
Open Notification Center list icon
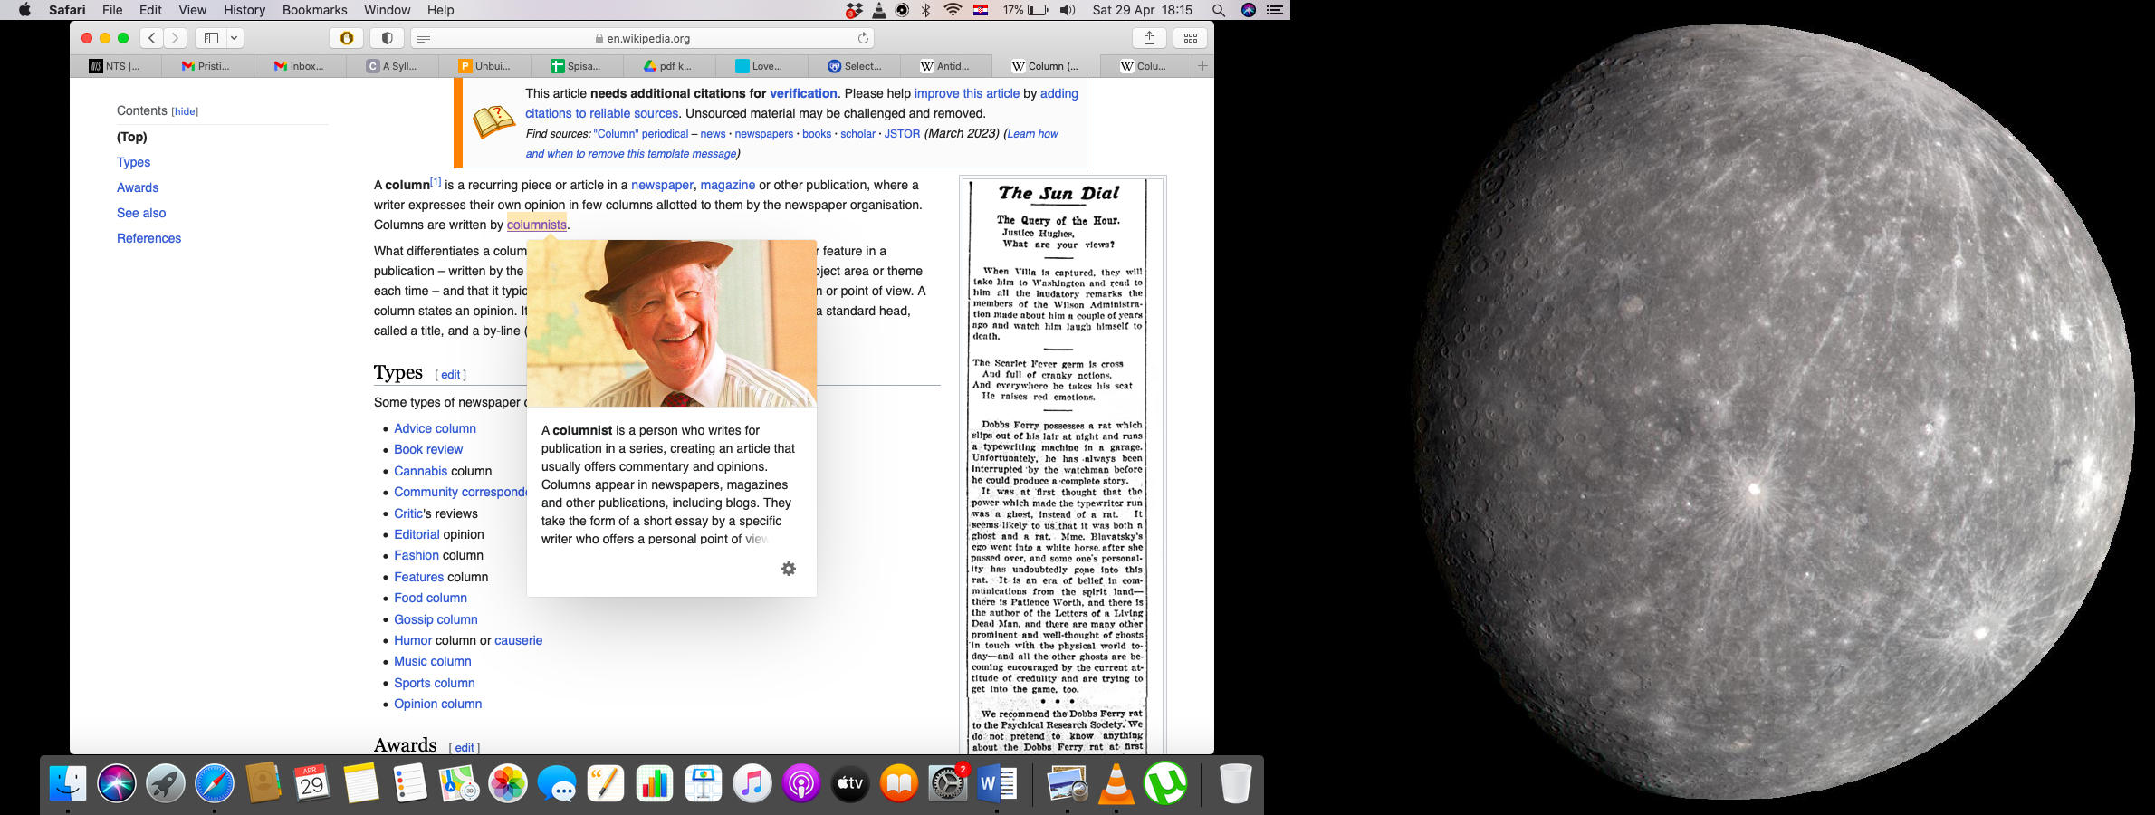(x=1275, y=10)
